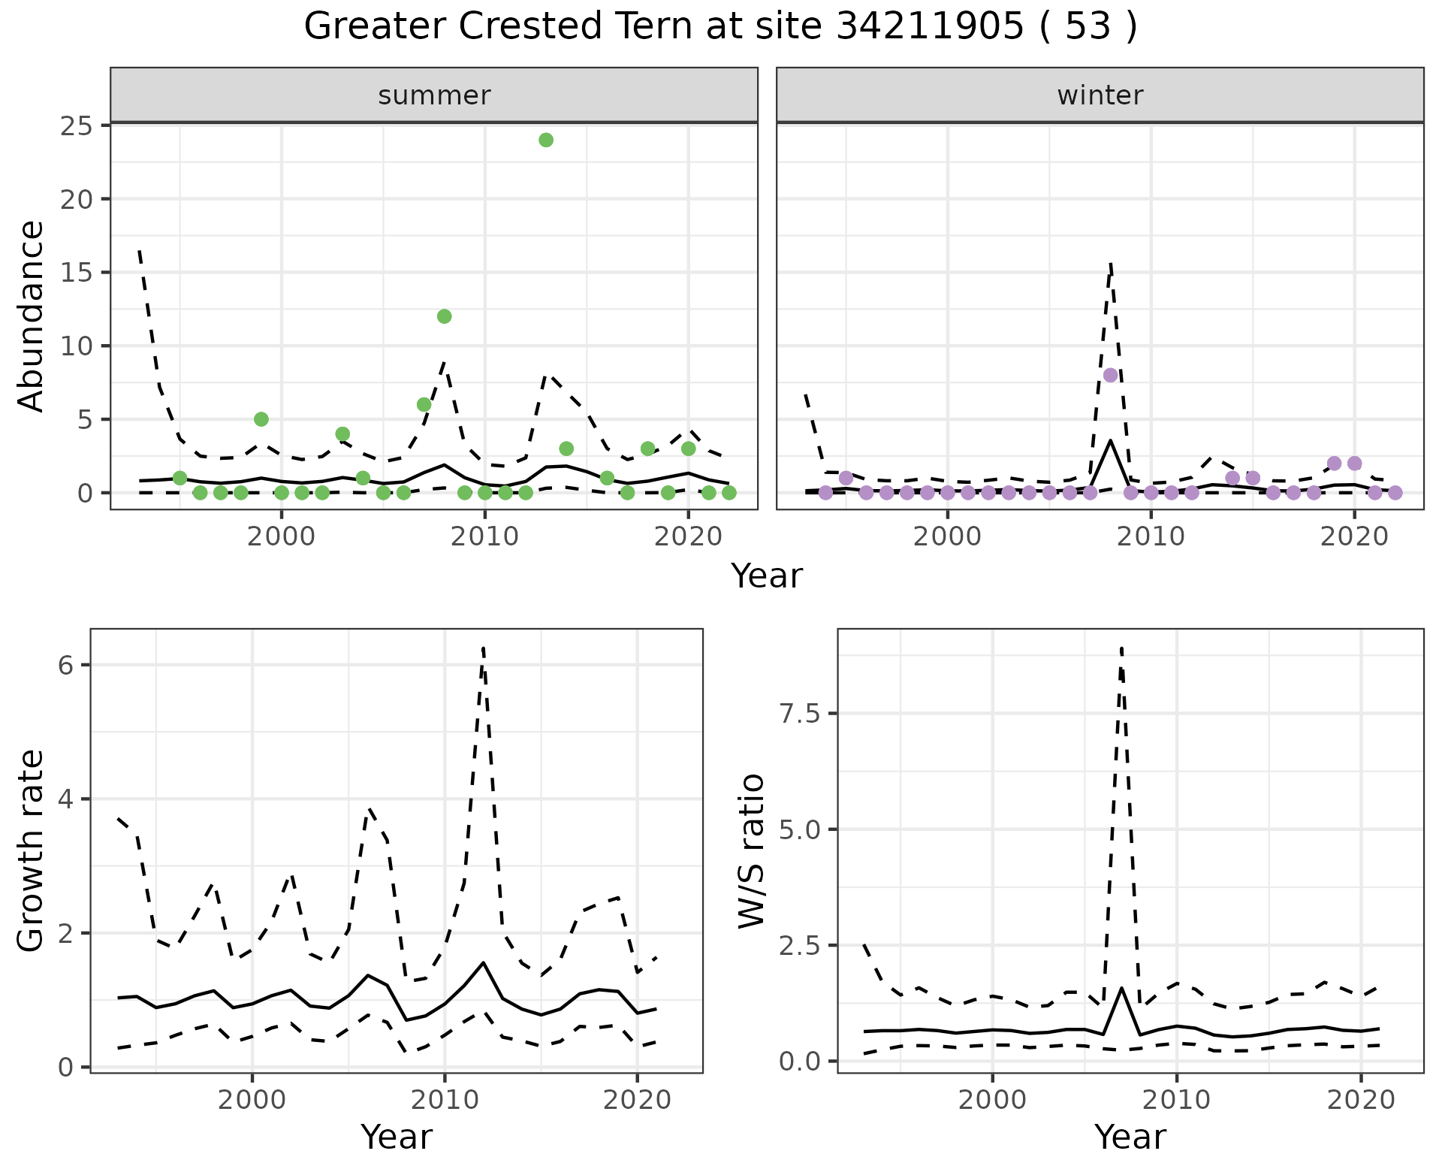Screen dimensions: 1442x1172
Task: Click the "W/S ratio" y-axis label
Action: tap(751, 850)
